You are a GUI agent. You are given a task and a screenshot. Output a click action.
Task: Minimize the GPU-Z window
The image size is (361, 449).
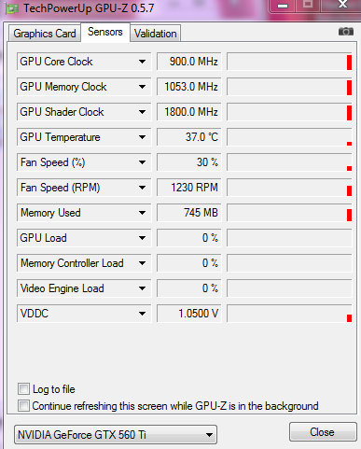click(x=283, y=6)
